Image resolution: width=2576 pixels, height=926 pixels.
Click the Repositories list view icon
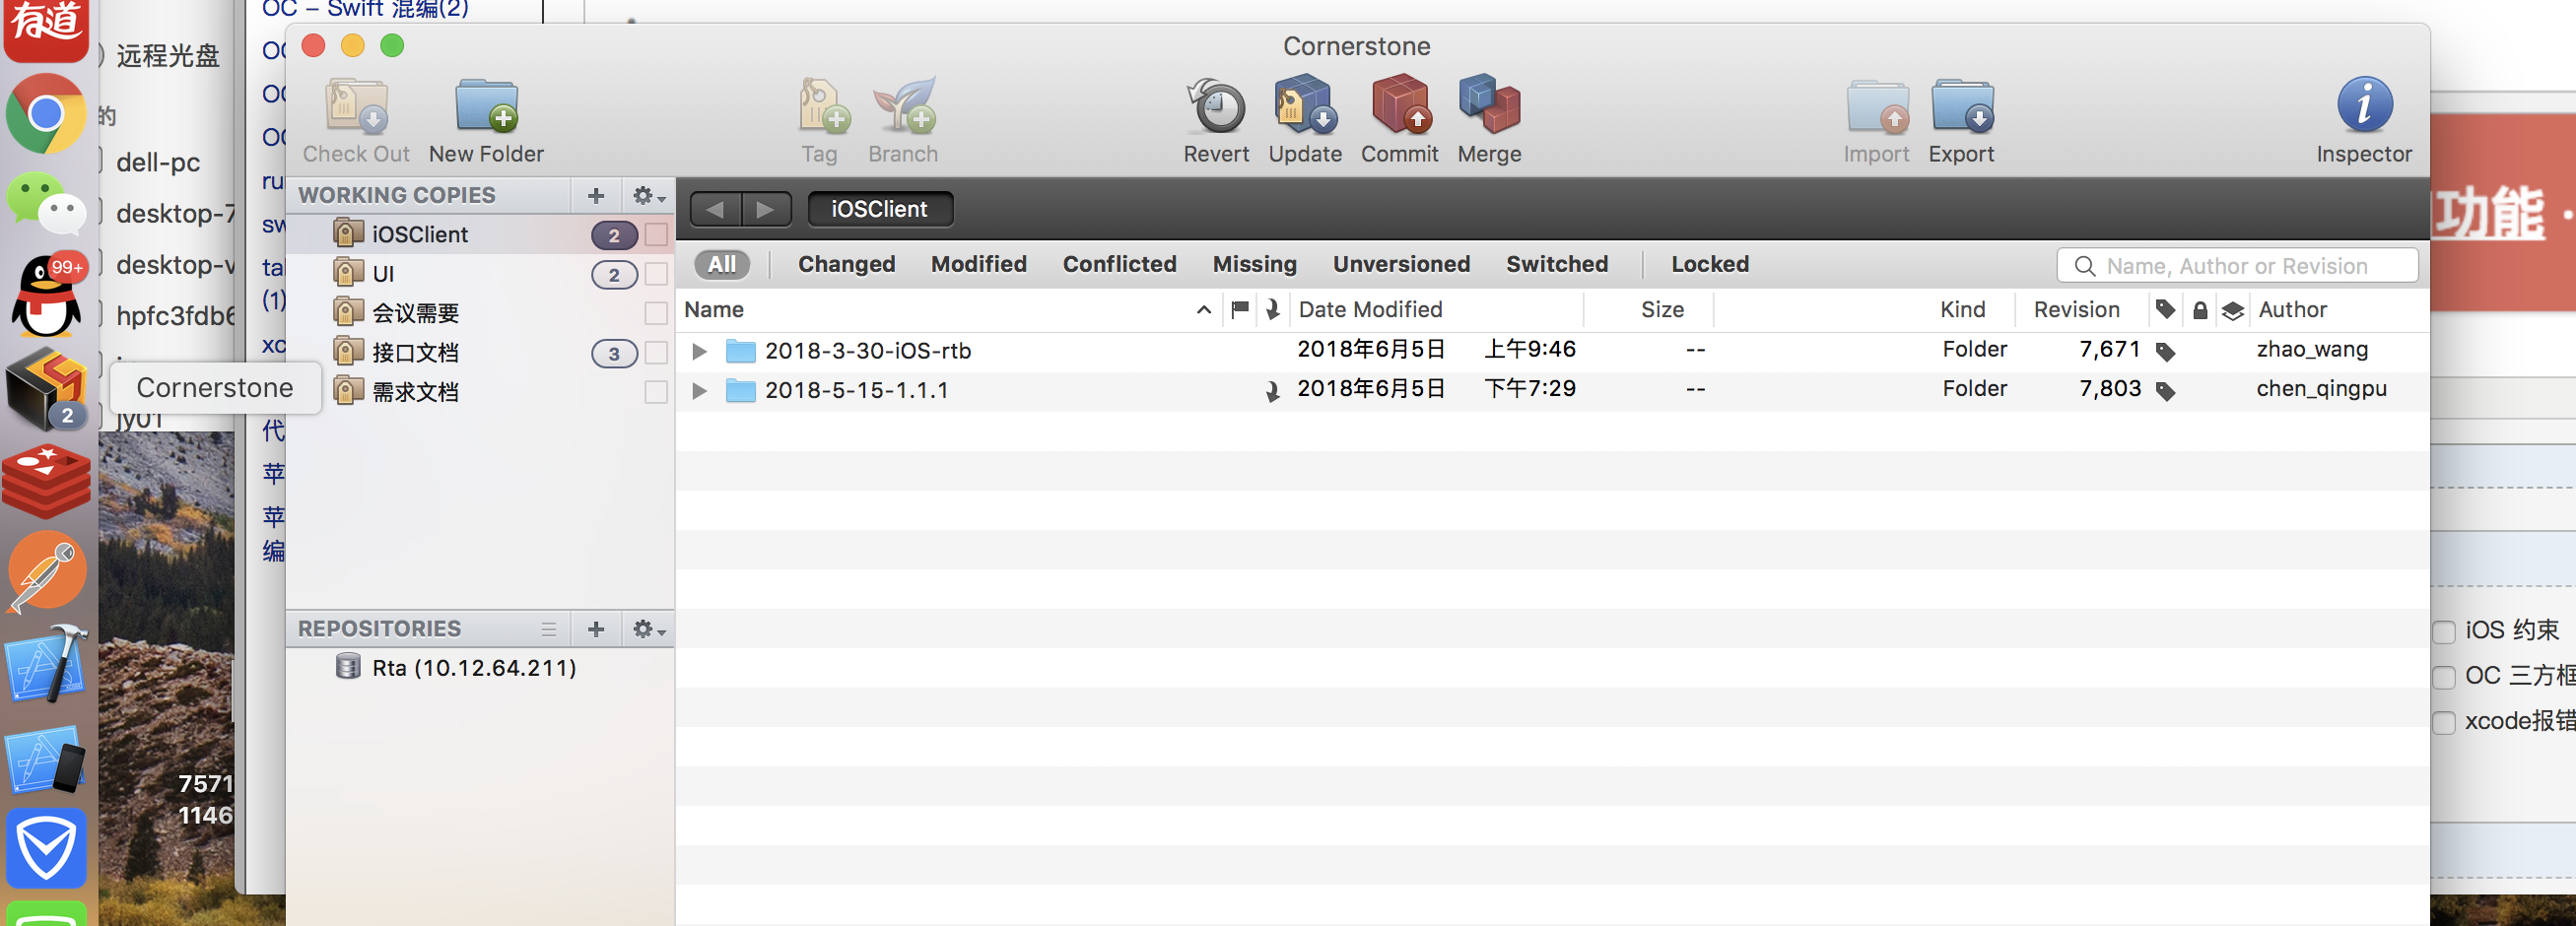(548, 629)
